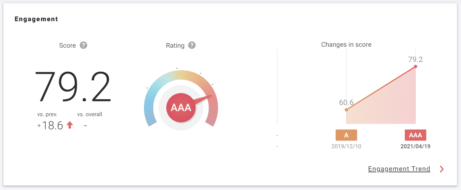461x190 pixels.
Task: Click the 2021/04/19 date label
Action: point(416,146)
